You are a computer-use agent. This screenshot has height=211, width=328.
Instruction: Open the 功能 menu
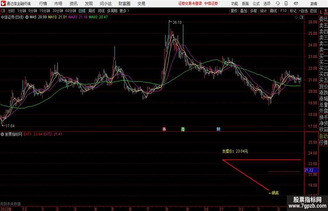235,3
